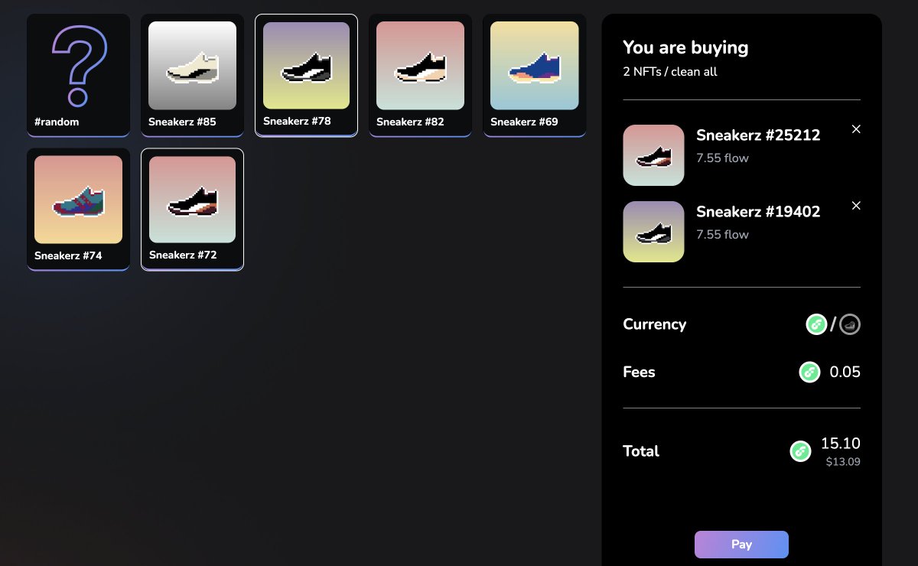This screenshot has width=918, height=566.
Task: Click the 'Sneakerz #69' caption
Action: pos(524,122)
